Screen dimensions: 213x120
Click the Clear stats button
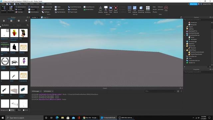(166, 8)
